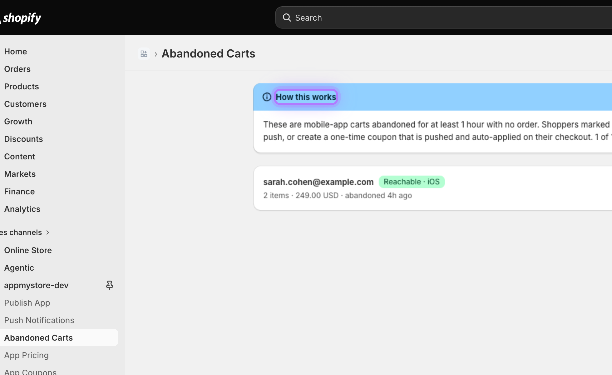Click the Reachable · iOS badge
The height and width of the screenshot is (375, 612).
click(412, 182)
